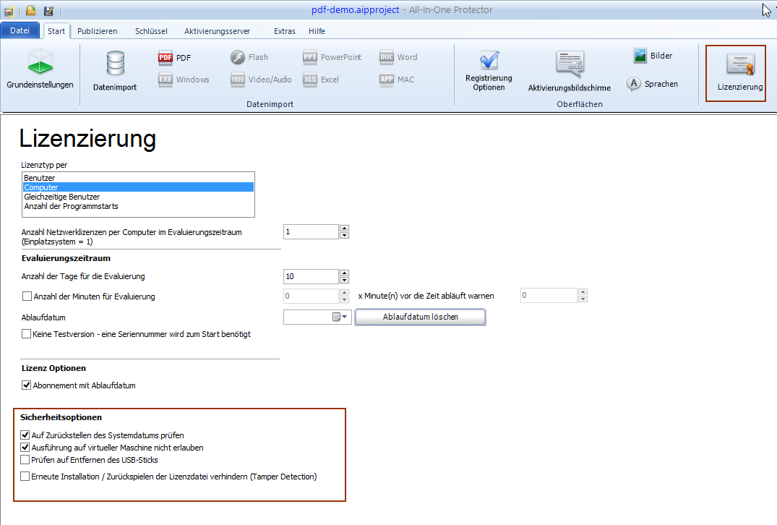Click the Ablaufdatum löschen button
Viewport: 777px width, 525px height.
tap(420, 317)
